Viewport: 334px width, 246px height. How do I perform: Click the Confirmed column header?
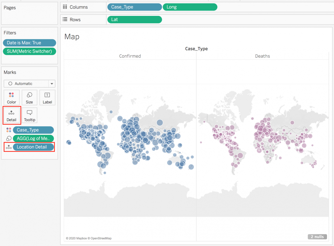tap(130, 56)
